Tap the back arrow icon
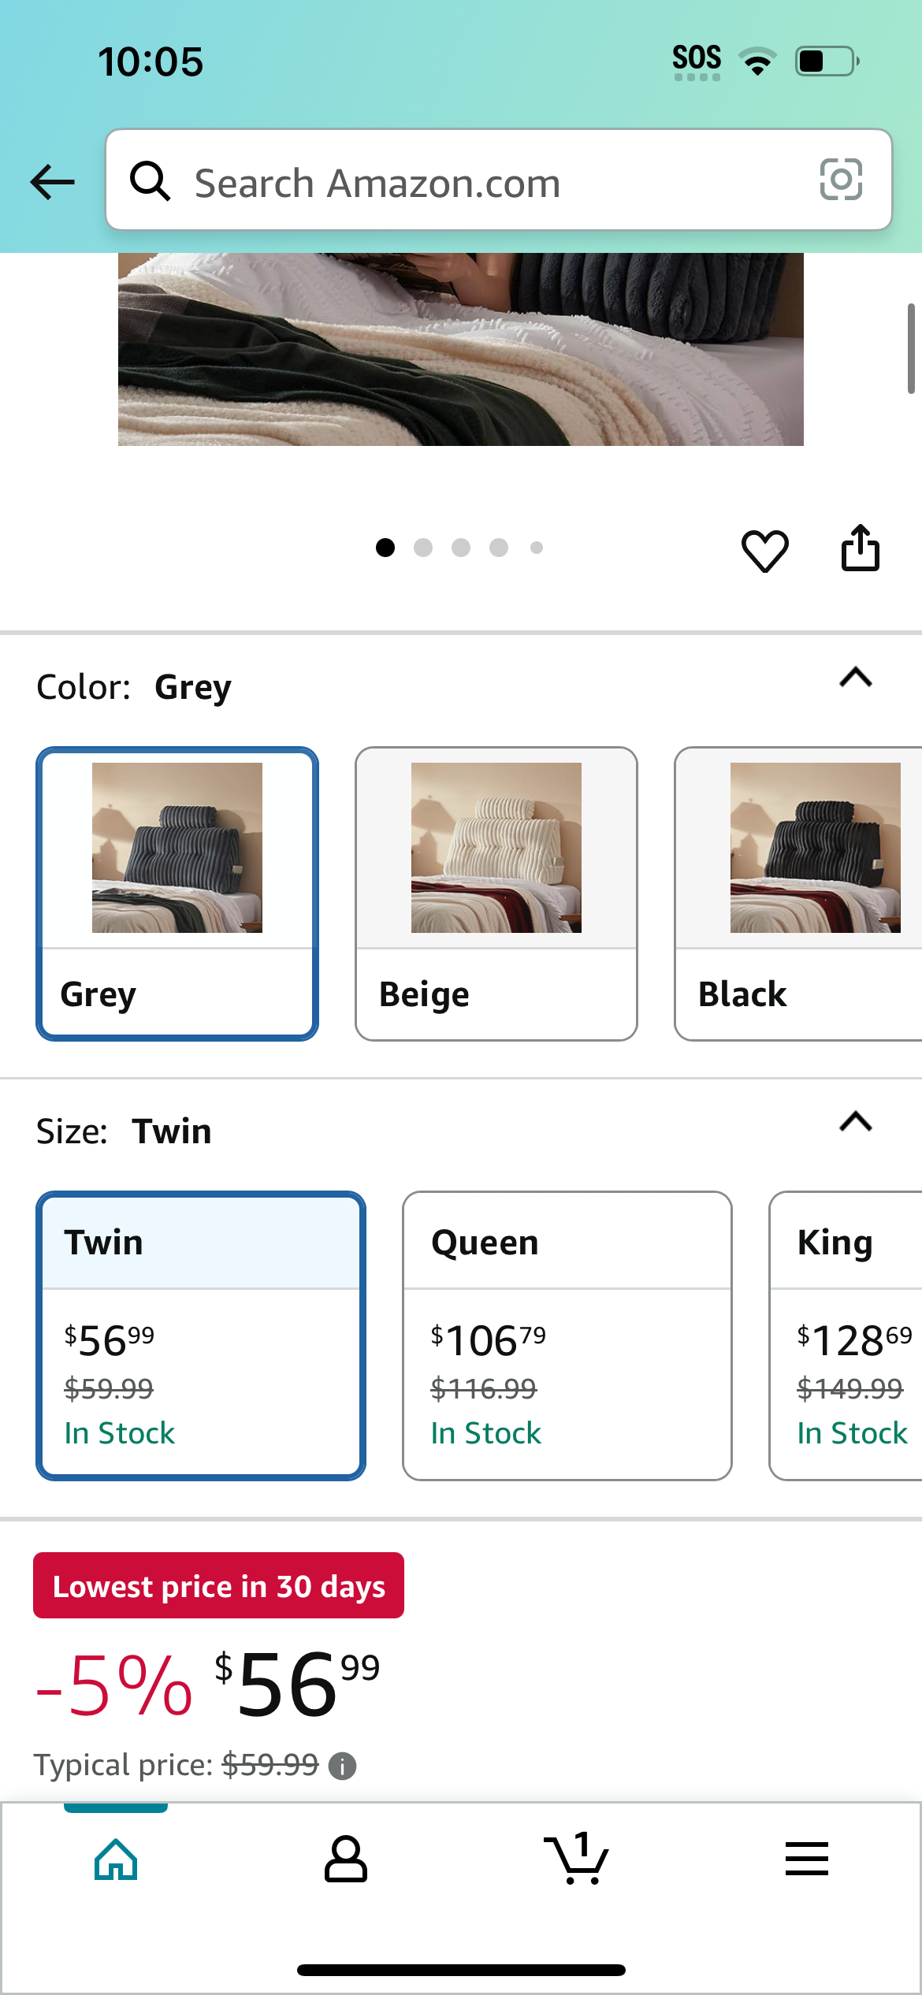Viewport: 922px width, 1995px height. 52,182
